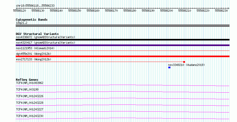
Task: Click ruler position 55586230
Action: pyautogui.click(x=222, y=11)
